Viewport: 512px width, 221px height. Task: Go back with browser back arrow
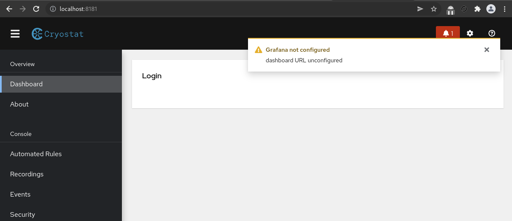pyautogui.click(x=9, y=9)
